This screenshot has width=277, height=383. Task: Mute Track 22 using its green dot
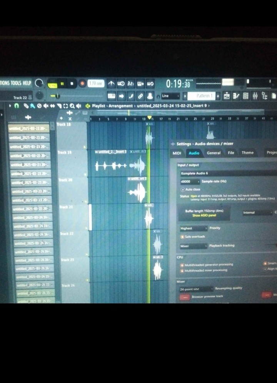(x=87, y=254)
